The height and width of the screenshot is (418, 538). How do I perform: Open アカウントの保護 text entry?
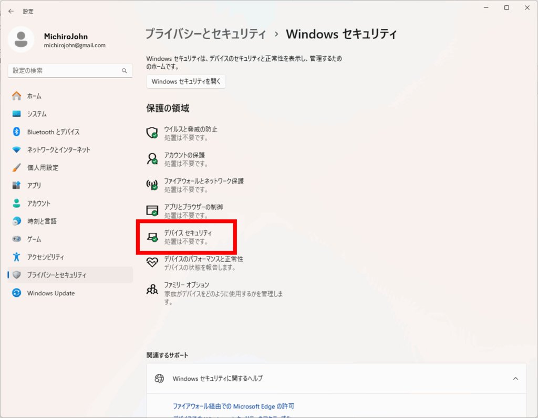pos(184,155)
